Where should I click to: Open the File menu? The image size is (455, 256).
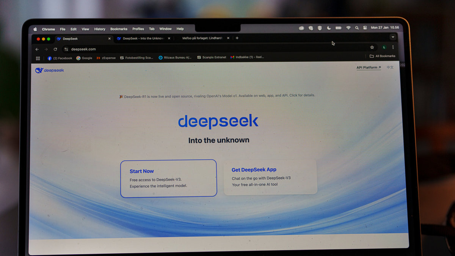pos(63,29)
